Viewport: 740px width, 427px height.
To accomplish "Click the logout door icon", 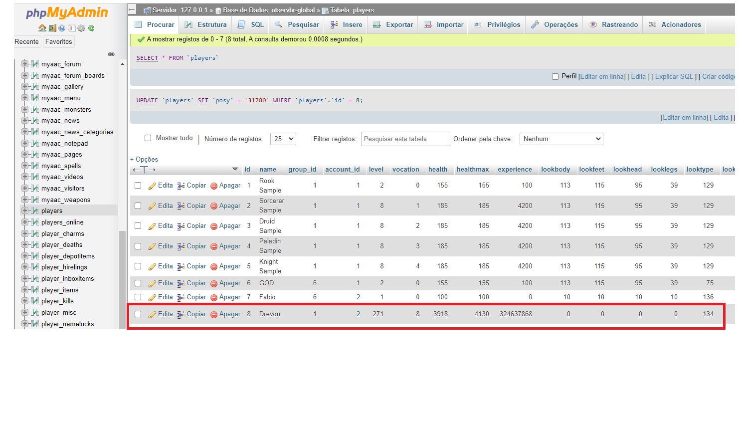I will click(52, 28).
